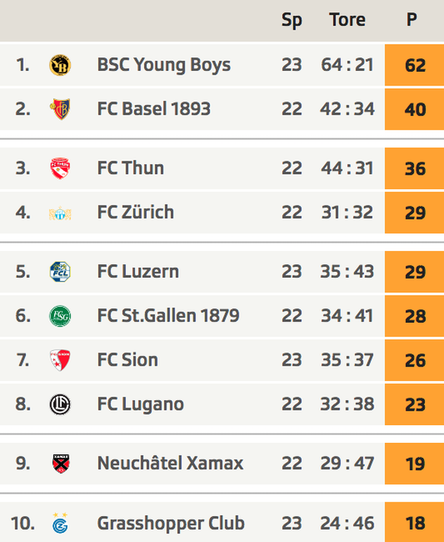This screenshot has height=542, width=444.
Task: Select the Grasshopper Club logo
Action: pos(60,523)
